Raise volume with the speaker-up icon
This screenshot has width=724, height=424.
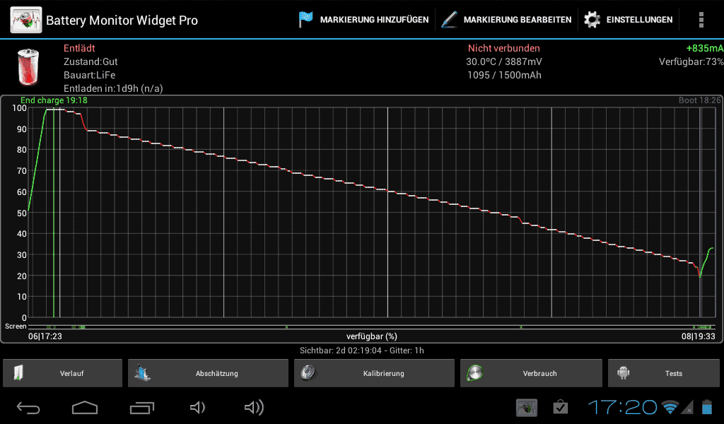[253, 407]
